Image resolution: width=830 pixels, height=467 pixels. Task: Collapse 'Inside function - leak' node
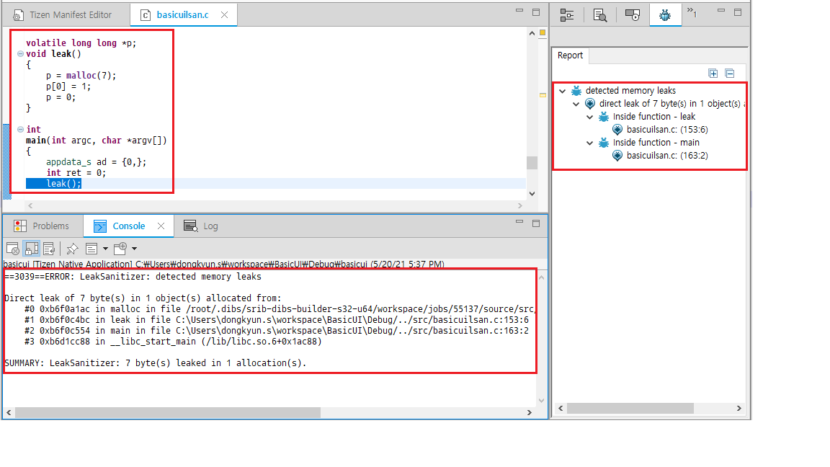[590, 117]
